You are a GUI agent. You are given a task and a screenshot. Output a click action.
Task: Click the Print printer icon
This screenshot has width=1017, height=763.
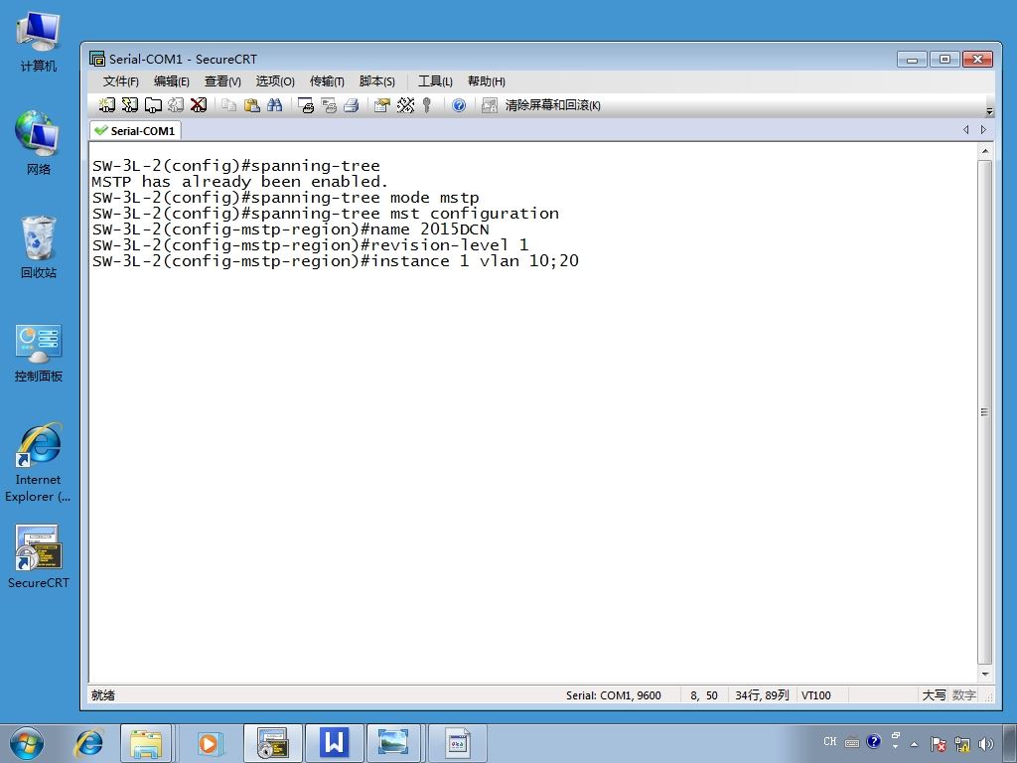coord(352,105)
